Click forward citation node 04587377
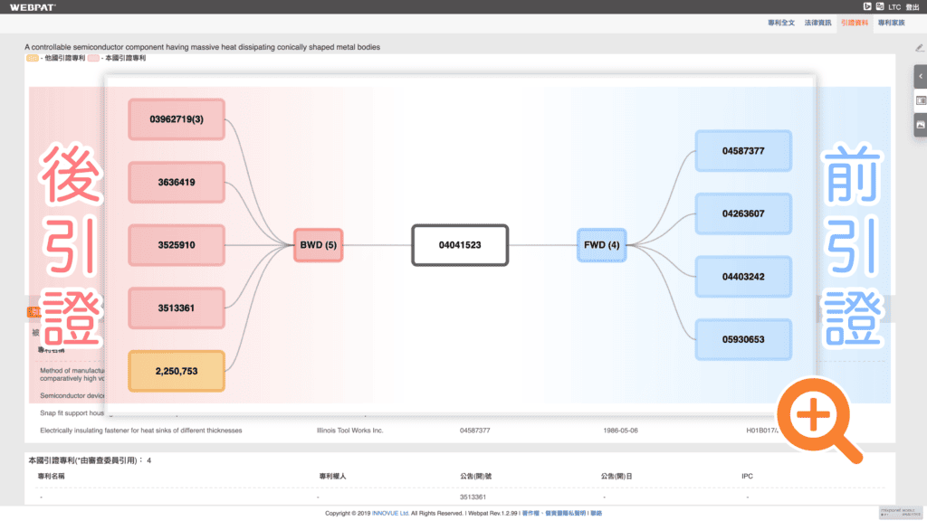This screenshot has height=521, width=927. (x=743, y=151)
